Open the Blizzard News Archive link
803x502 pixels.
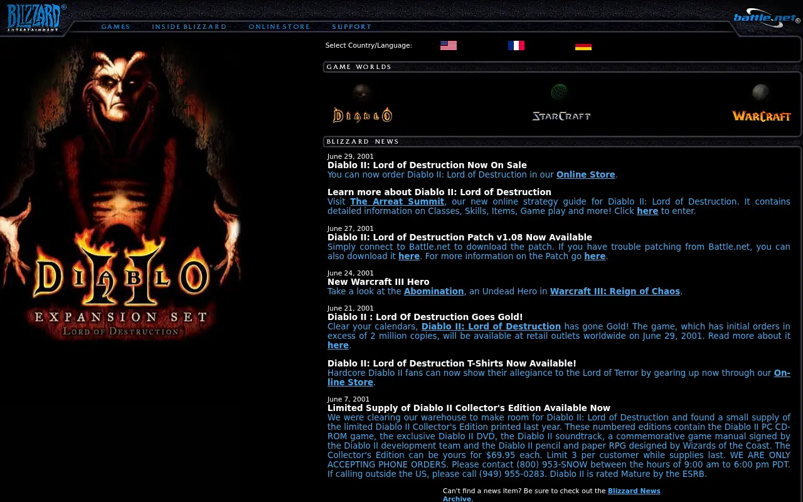pos(634,491)
